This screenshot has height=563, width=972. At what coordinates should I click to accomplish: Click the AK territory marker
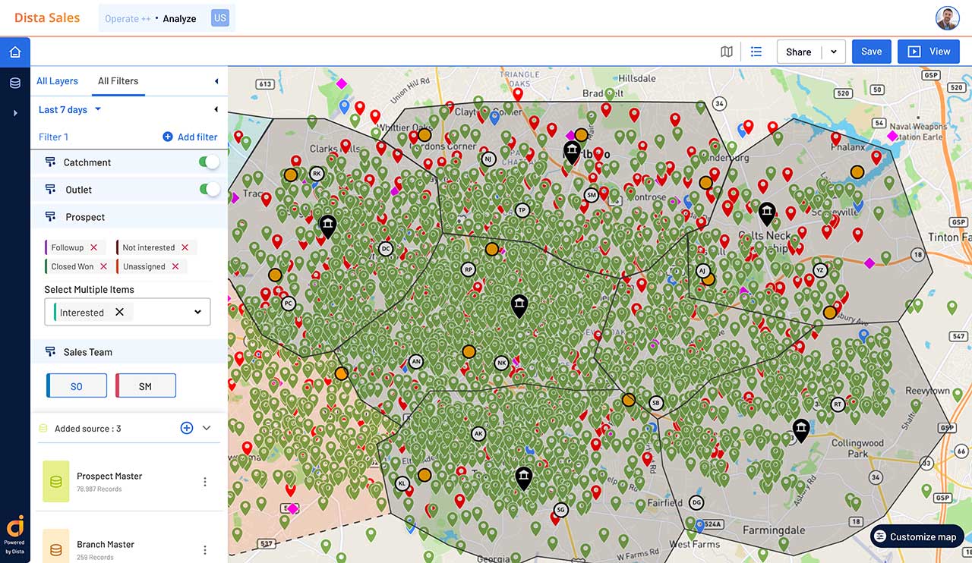click(x=478, y=434)
